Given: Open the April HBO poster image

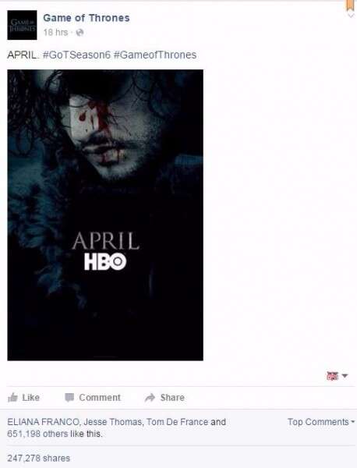Looking at the screenshot, I should tap(105, 215).
